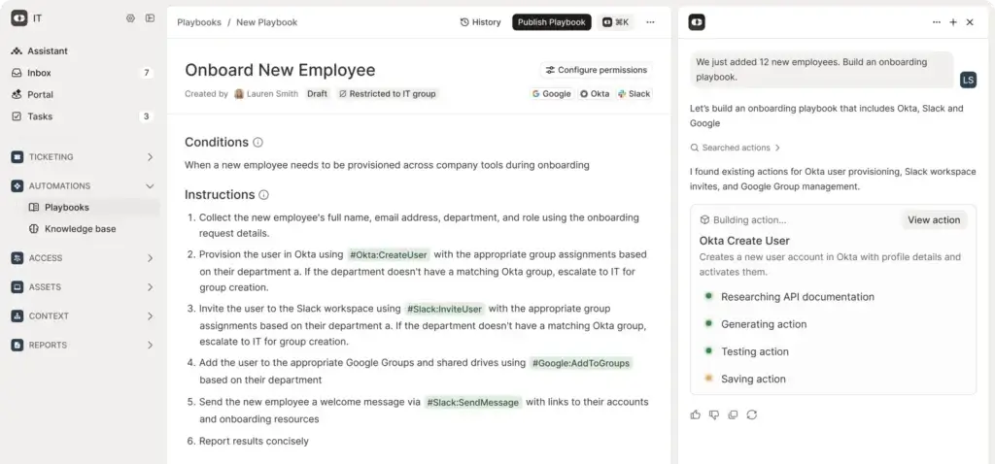Click the Building action cube icon
The image size is (995, 464).
point(704,220)
